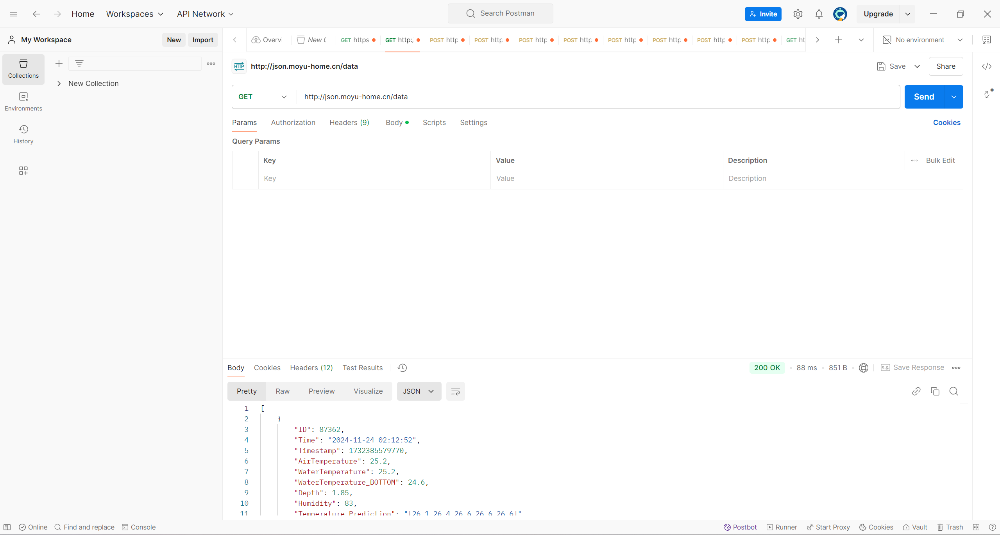Switch response view to Raw
Viewport: 1000px width, 535px height.
coord(283,391)
